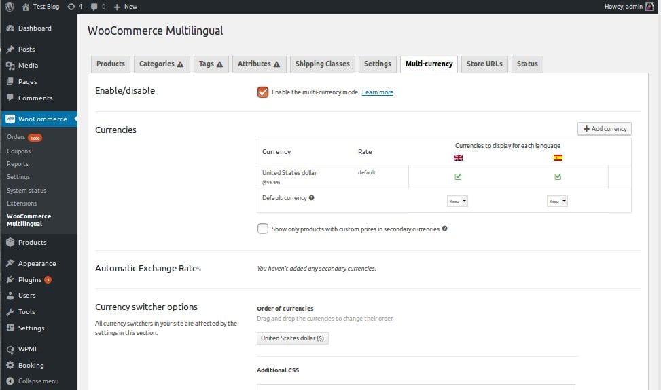Image resolution: width=661 pixels, height=390 pixels.
Task: Open the comments bubble icon in admin bar
Action: (x=94, y=7)
